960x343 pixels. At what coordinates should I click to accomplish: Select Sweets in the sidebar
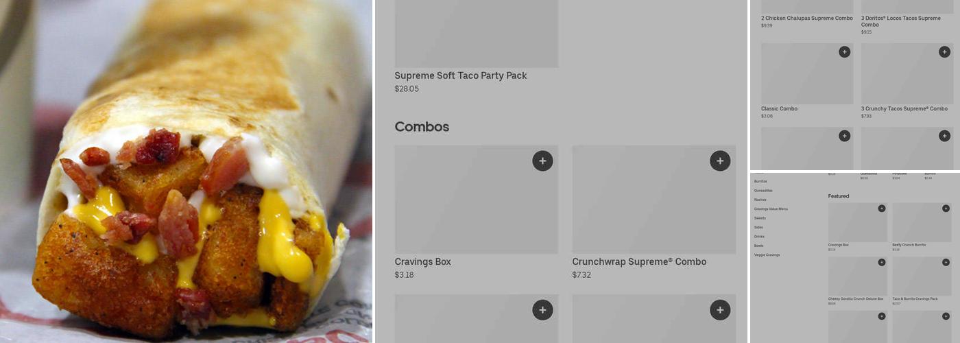coord(760,218)
